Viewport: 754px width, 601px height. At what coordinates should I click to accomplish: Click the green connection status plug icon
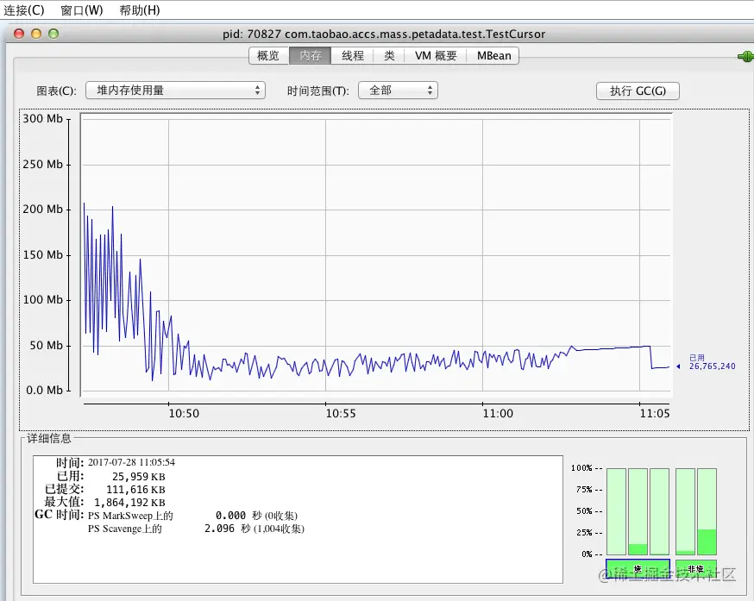coord(746,57)
